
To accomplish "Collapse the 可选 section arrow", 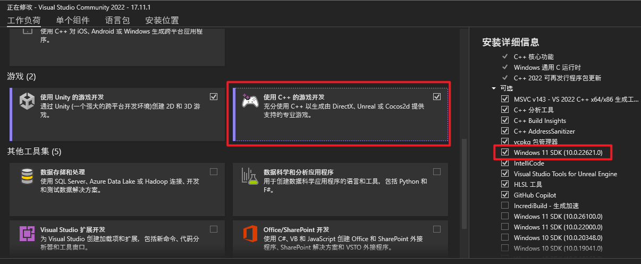I will [x=494, y=88].
